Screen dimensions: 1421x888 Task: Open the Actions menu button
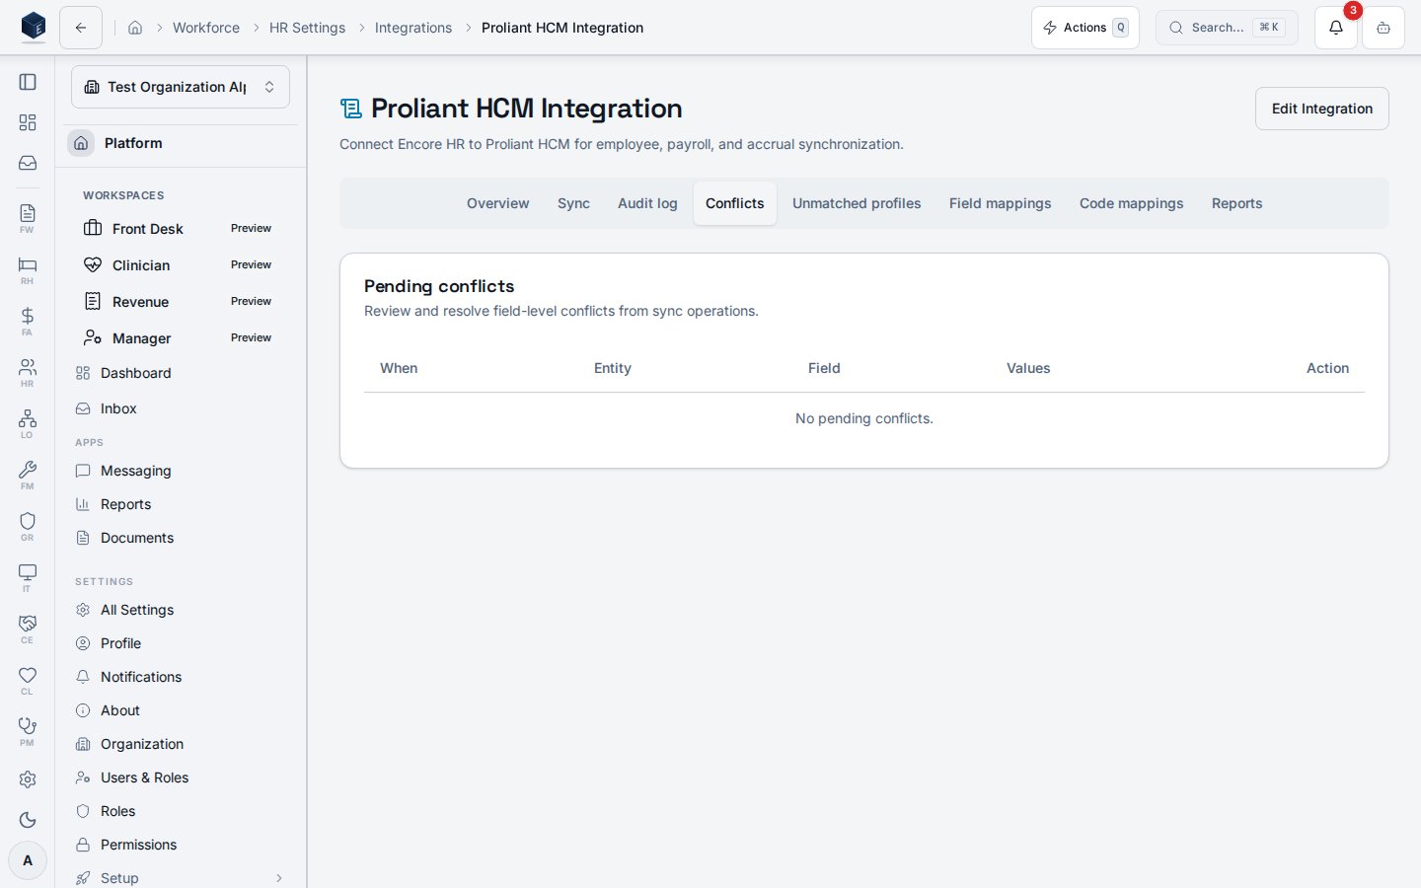point(1085,28)
